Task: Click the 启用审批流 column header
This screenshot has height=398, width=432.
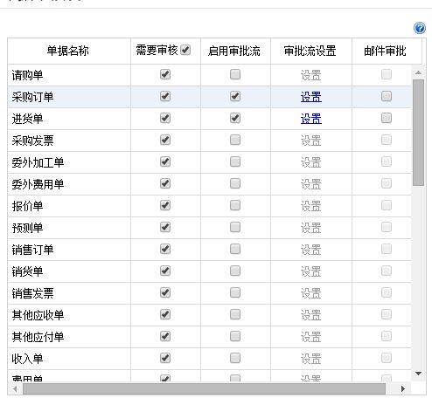Action: 234,51
